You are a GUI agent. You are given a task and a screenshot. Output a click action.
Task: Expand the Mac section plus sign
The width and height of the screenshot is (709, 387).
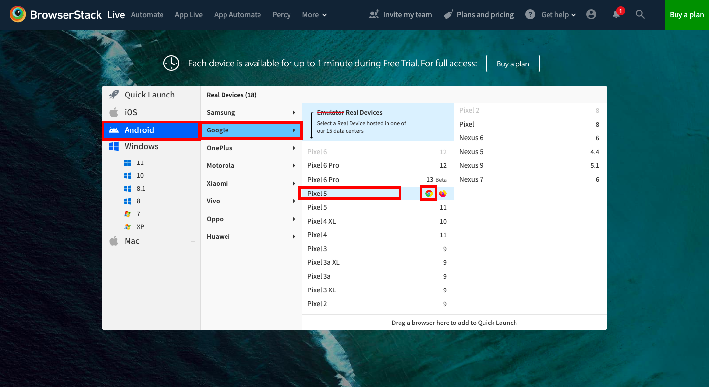(193, 241)
